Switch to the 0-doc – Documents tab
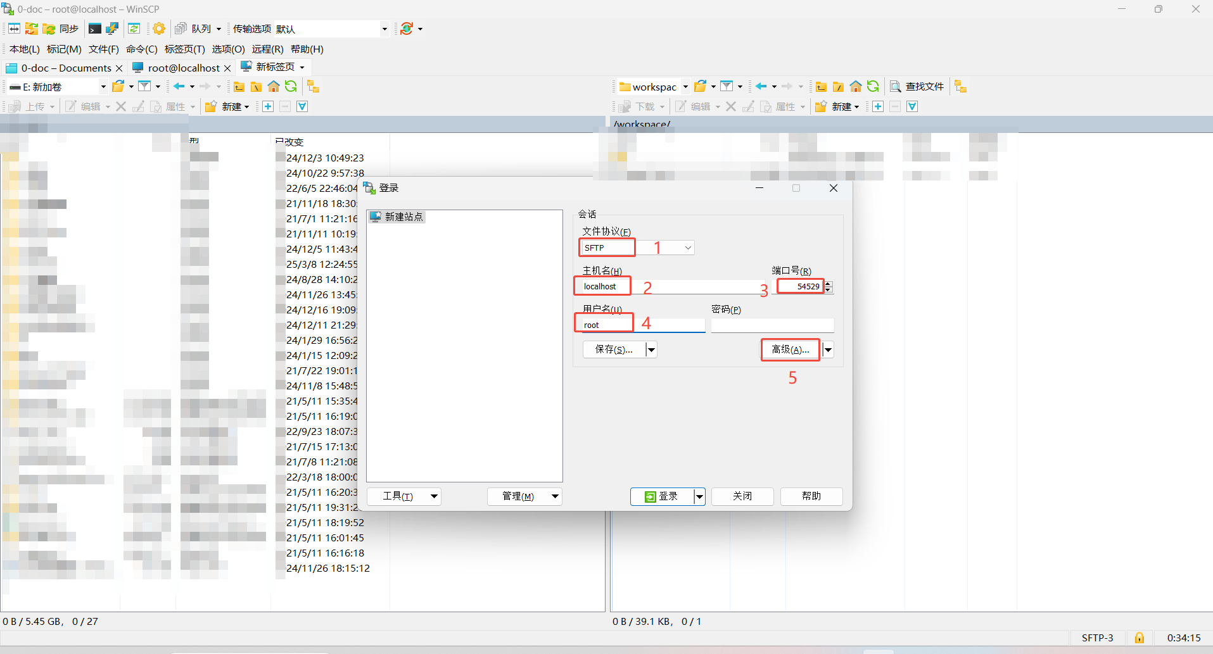 pos(65,68)
